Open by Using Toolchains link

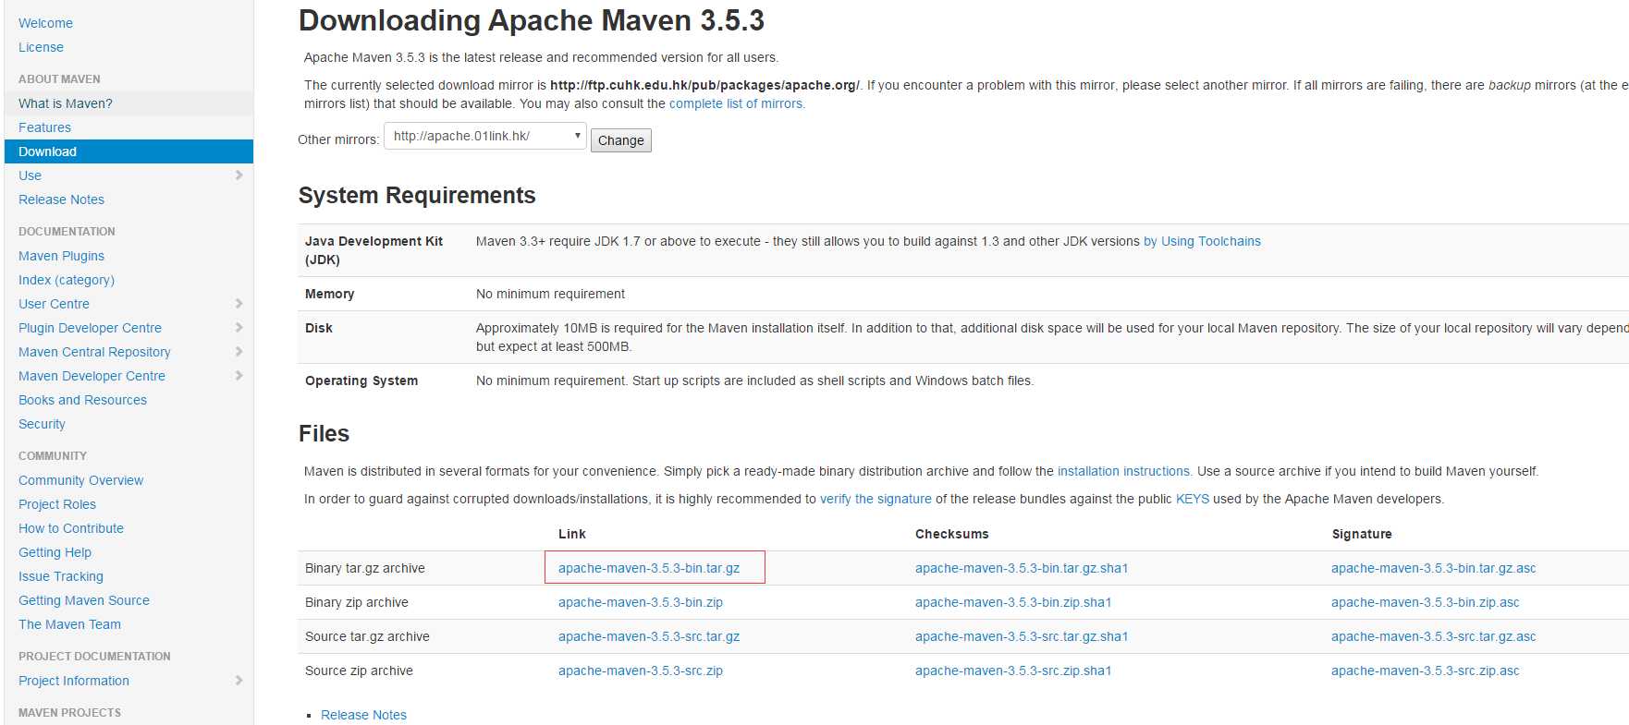1202,241
